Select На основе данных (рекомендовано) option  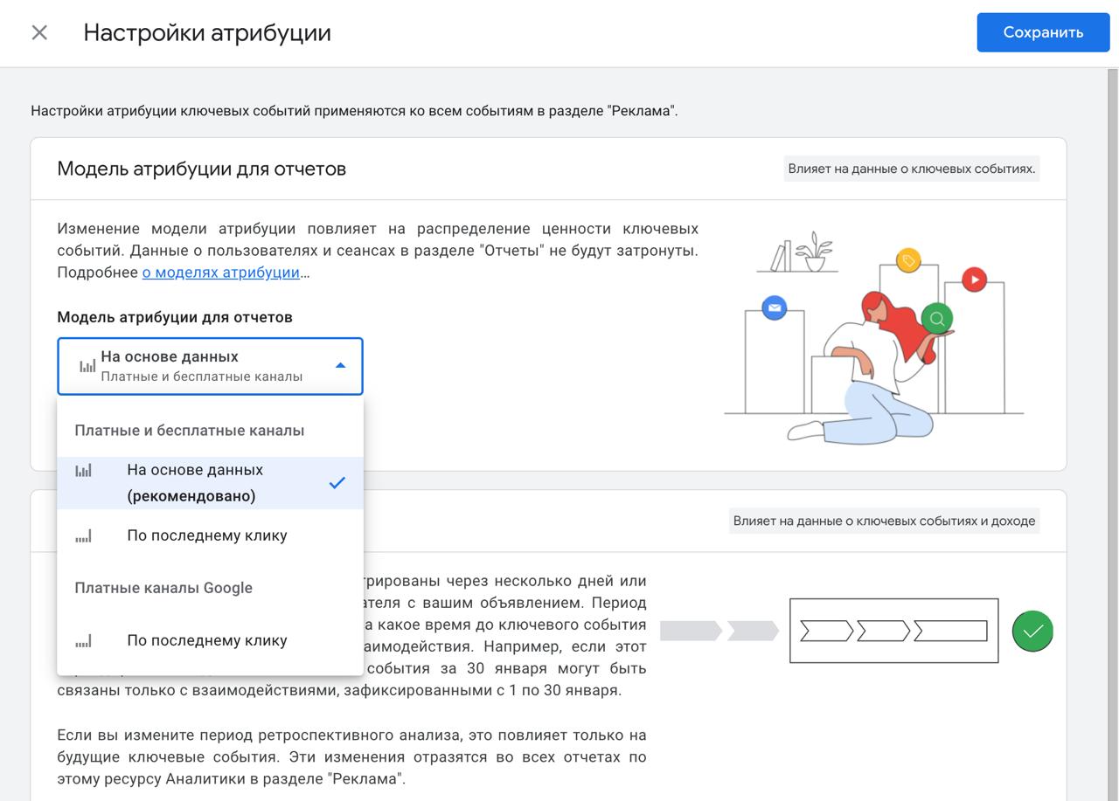210,483
